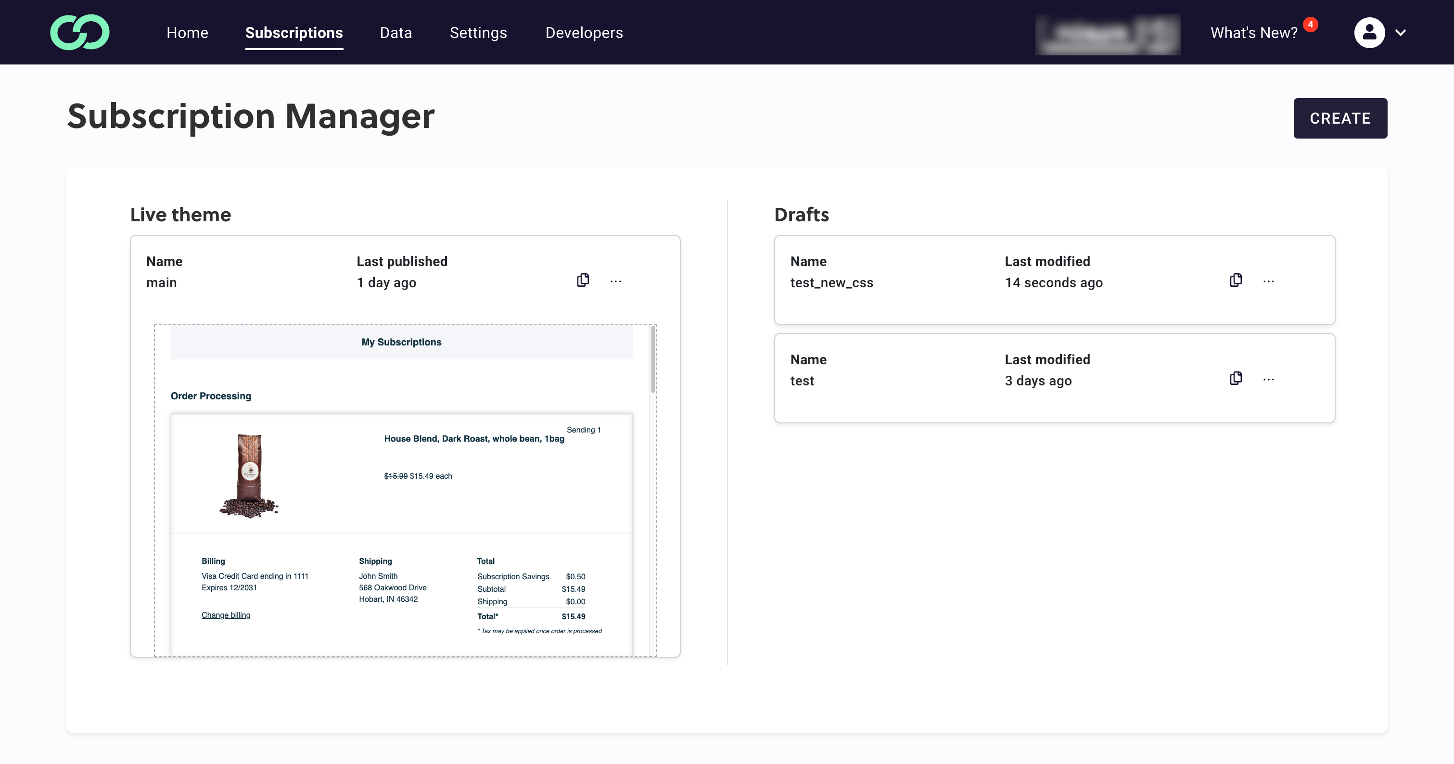Expand the account dropdown chevron

coord(1401,33)
